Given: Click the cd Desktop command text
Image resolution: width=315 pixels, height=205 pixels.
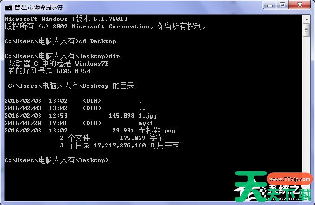Looking at the screenshot, I should point(97,41).
